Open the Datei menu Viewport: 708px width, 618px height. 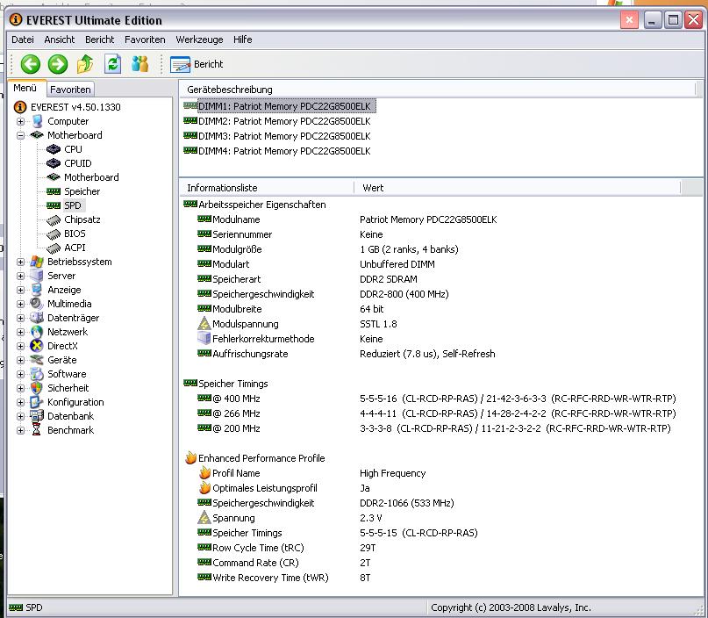pos(23,40)
